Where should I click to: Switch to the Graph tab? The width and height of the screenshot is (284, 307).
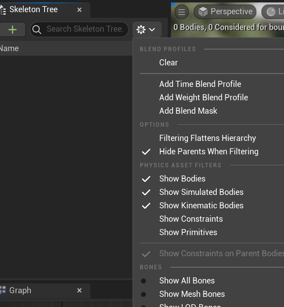click(x=20, y=290)
